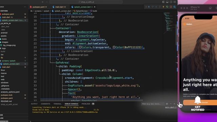The width and height of the screenshot is (217, 122).
Task: Click the Color(0xFF111122) color swatch
Action: pos(114,47)
